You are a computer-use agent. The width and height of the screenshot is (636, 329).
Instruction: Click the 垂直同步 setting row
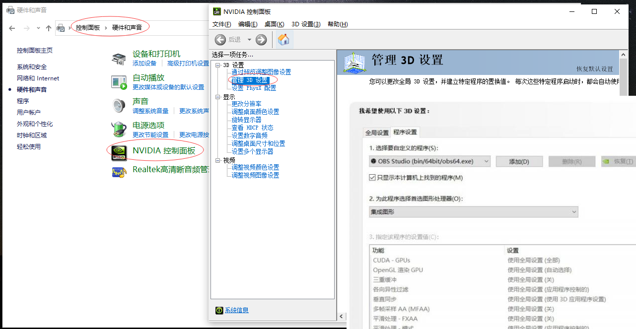[x=502, y=299]
